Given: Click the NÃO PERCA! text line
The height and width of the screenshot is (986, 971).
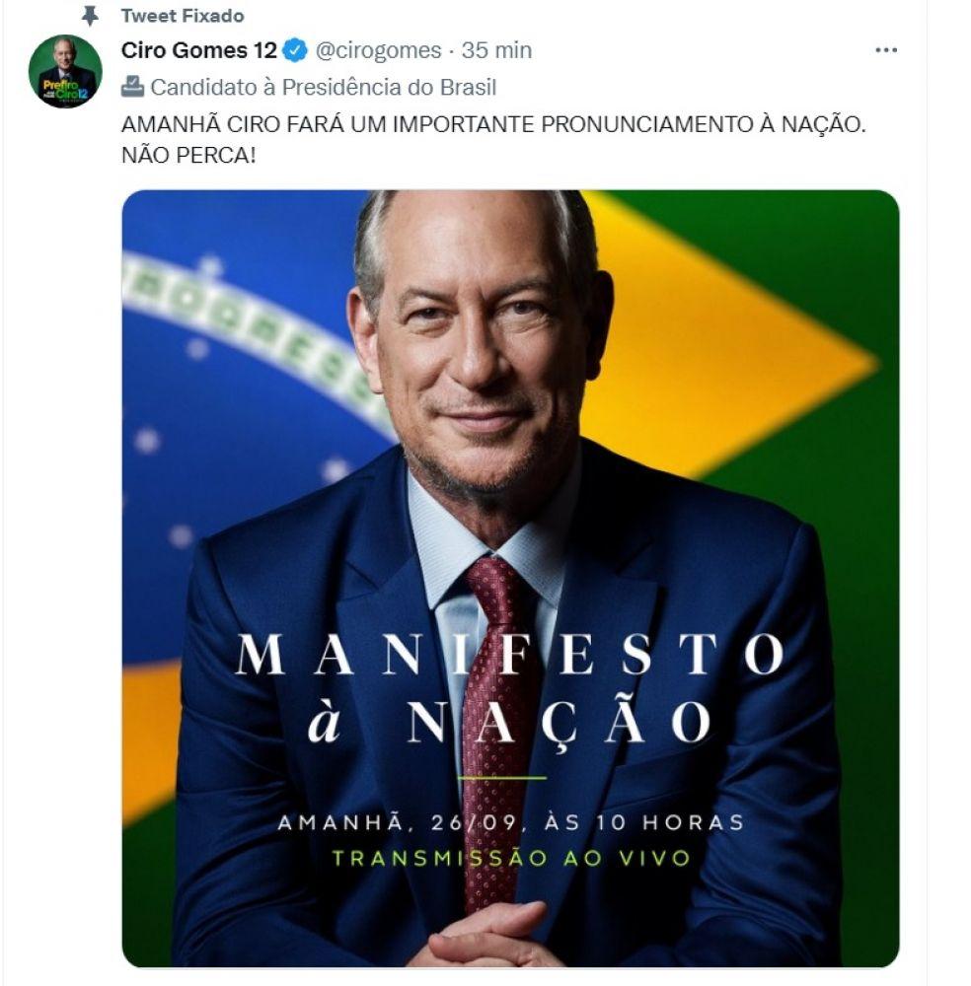Looking at the screenshot, I should coord(188,155).
